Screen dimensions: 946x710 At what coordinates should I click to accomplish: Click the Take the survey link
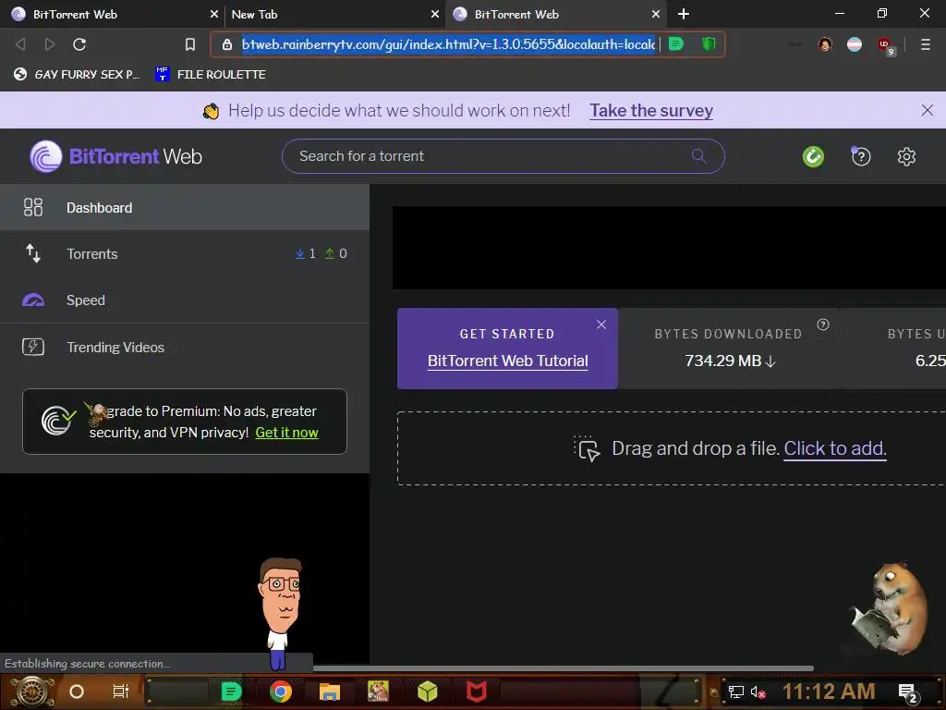coord(651,111)
